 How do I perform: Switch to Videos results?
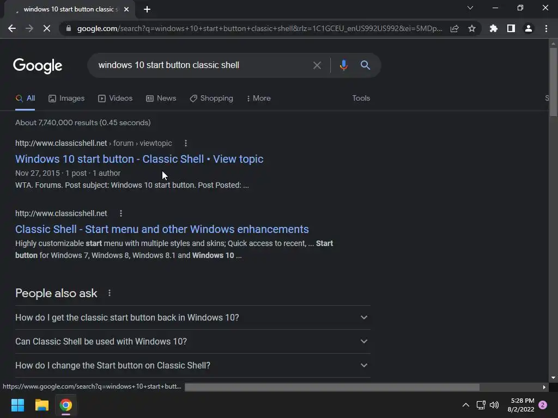pos(116,99)
